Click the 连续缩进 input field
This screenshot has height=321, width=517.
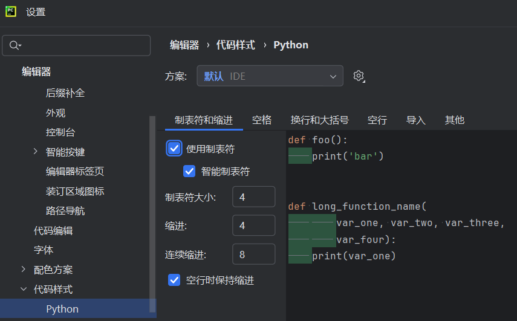pos(253,254)
